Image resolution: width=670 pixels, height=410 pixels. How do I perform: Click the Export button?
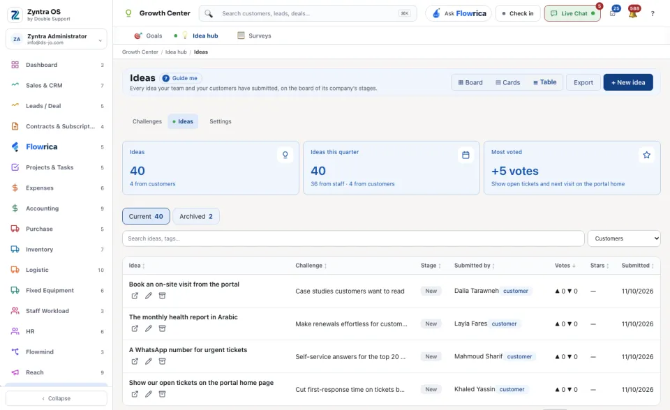point(583,82)
